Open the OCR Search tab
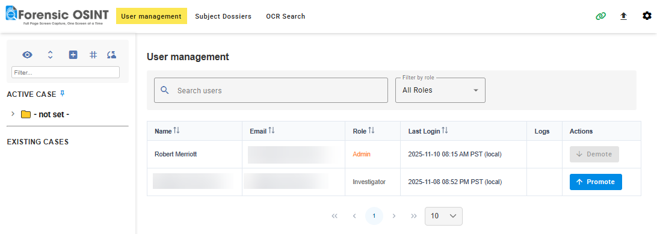The height and width of the screenshot is (234, 657). click(x=285, y=16)
